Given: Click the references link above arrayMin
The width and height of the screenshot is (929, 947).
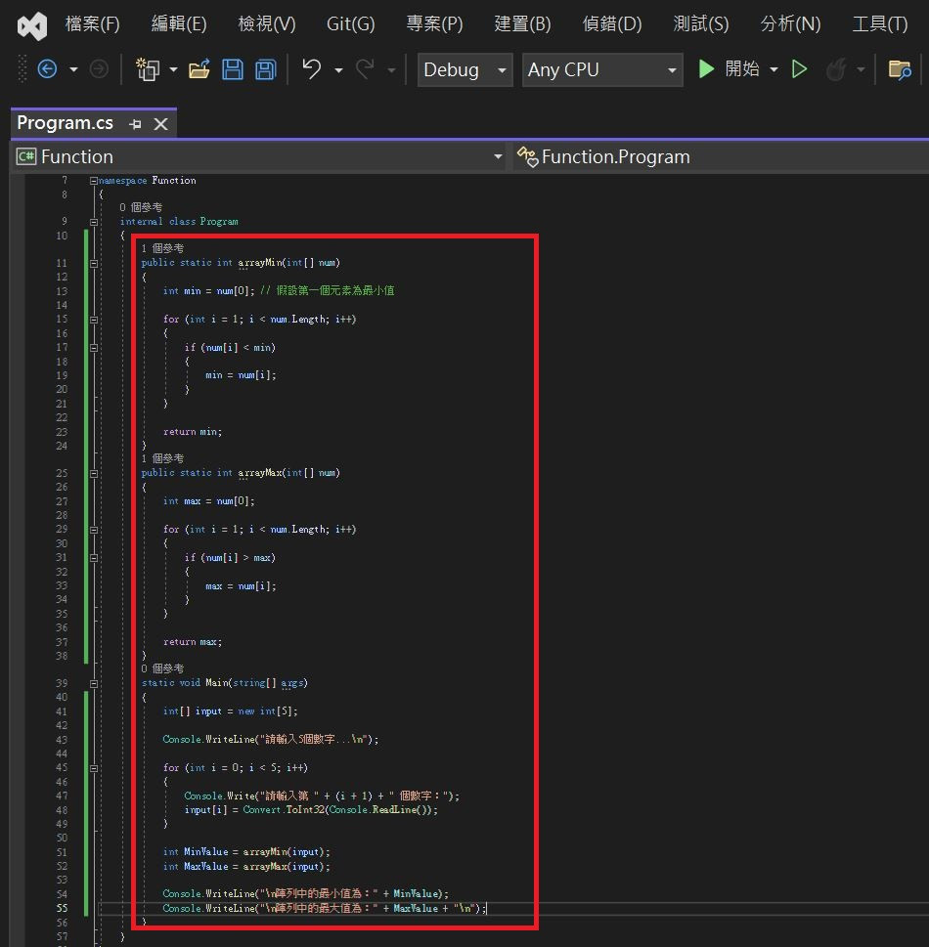Looking at the screenshot, I should click(162, 248).
